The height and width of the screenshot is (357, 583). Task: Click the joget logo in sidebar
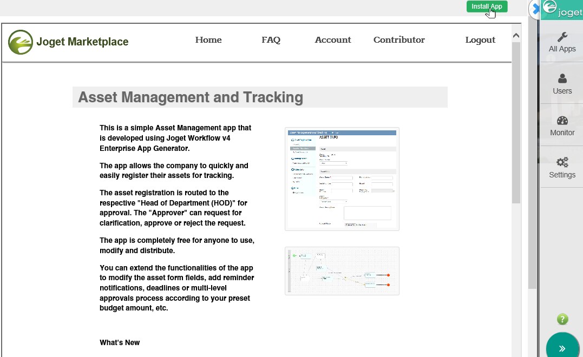(x=562, y=9)
